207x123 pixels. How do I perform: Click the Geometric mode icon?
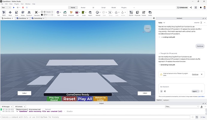[36, 12]
